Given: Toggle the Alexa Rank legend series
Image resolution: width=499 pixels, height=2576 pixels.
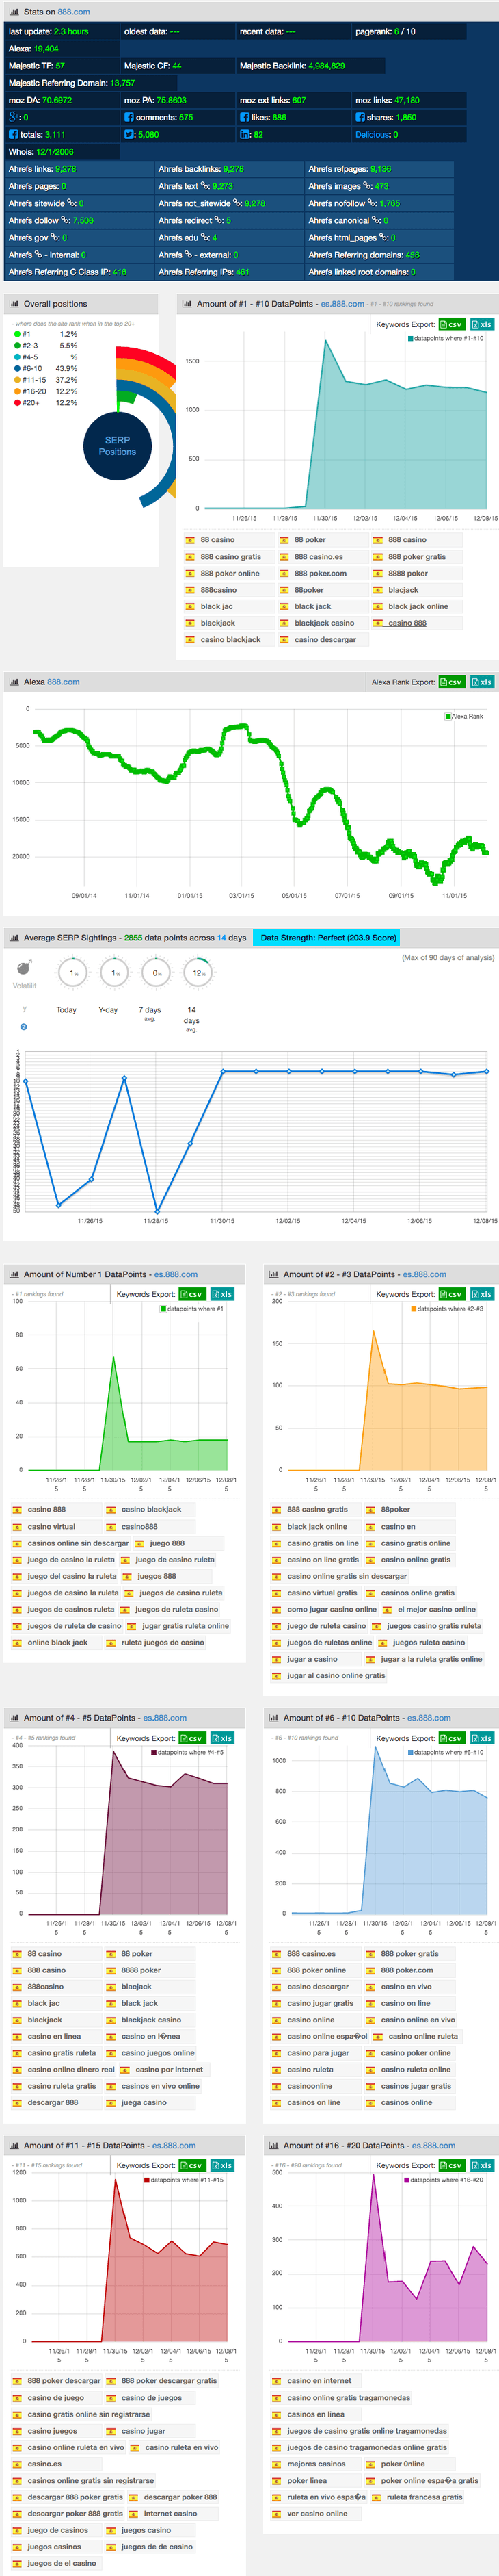Looking at the screenshot, I should tap(464, 716).
